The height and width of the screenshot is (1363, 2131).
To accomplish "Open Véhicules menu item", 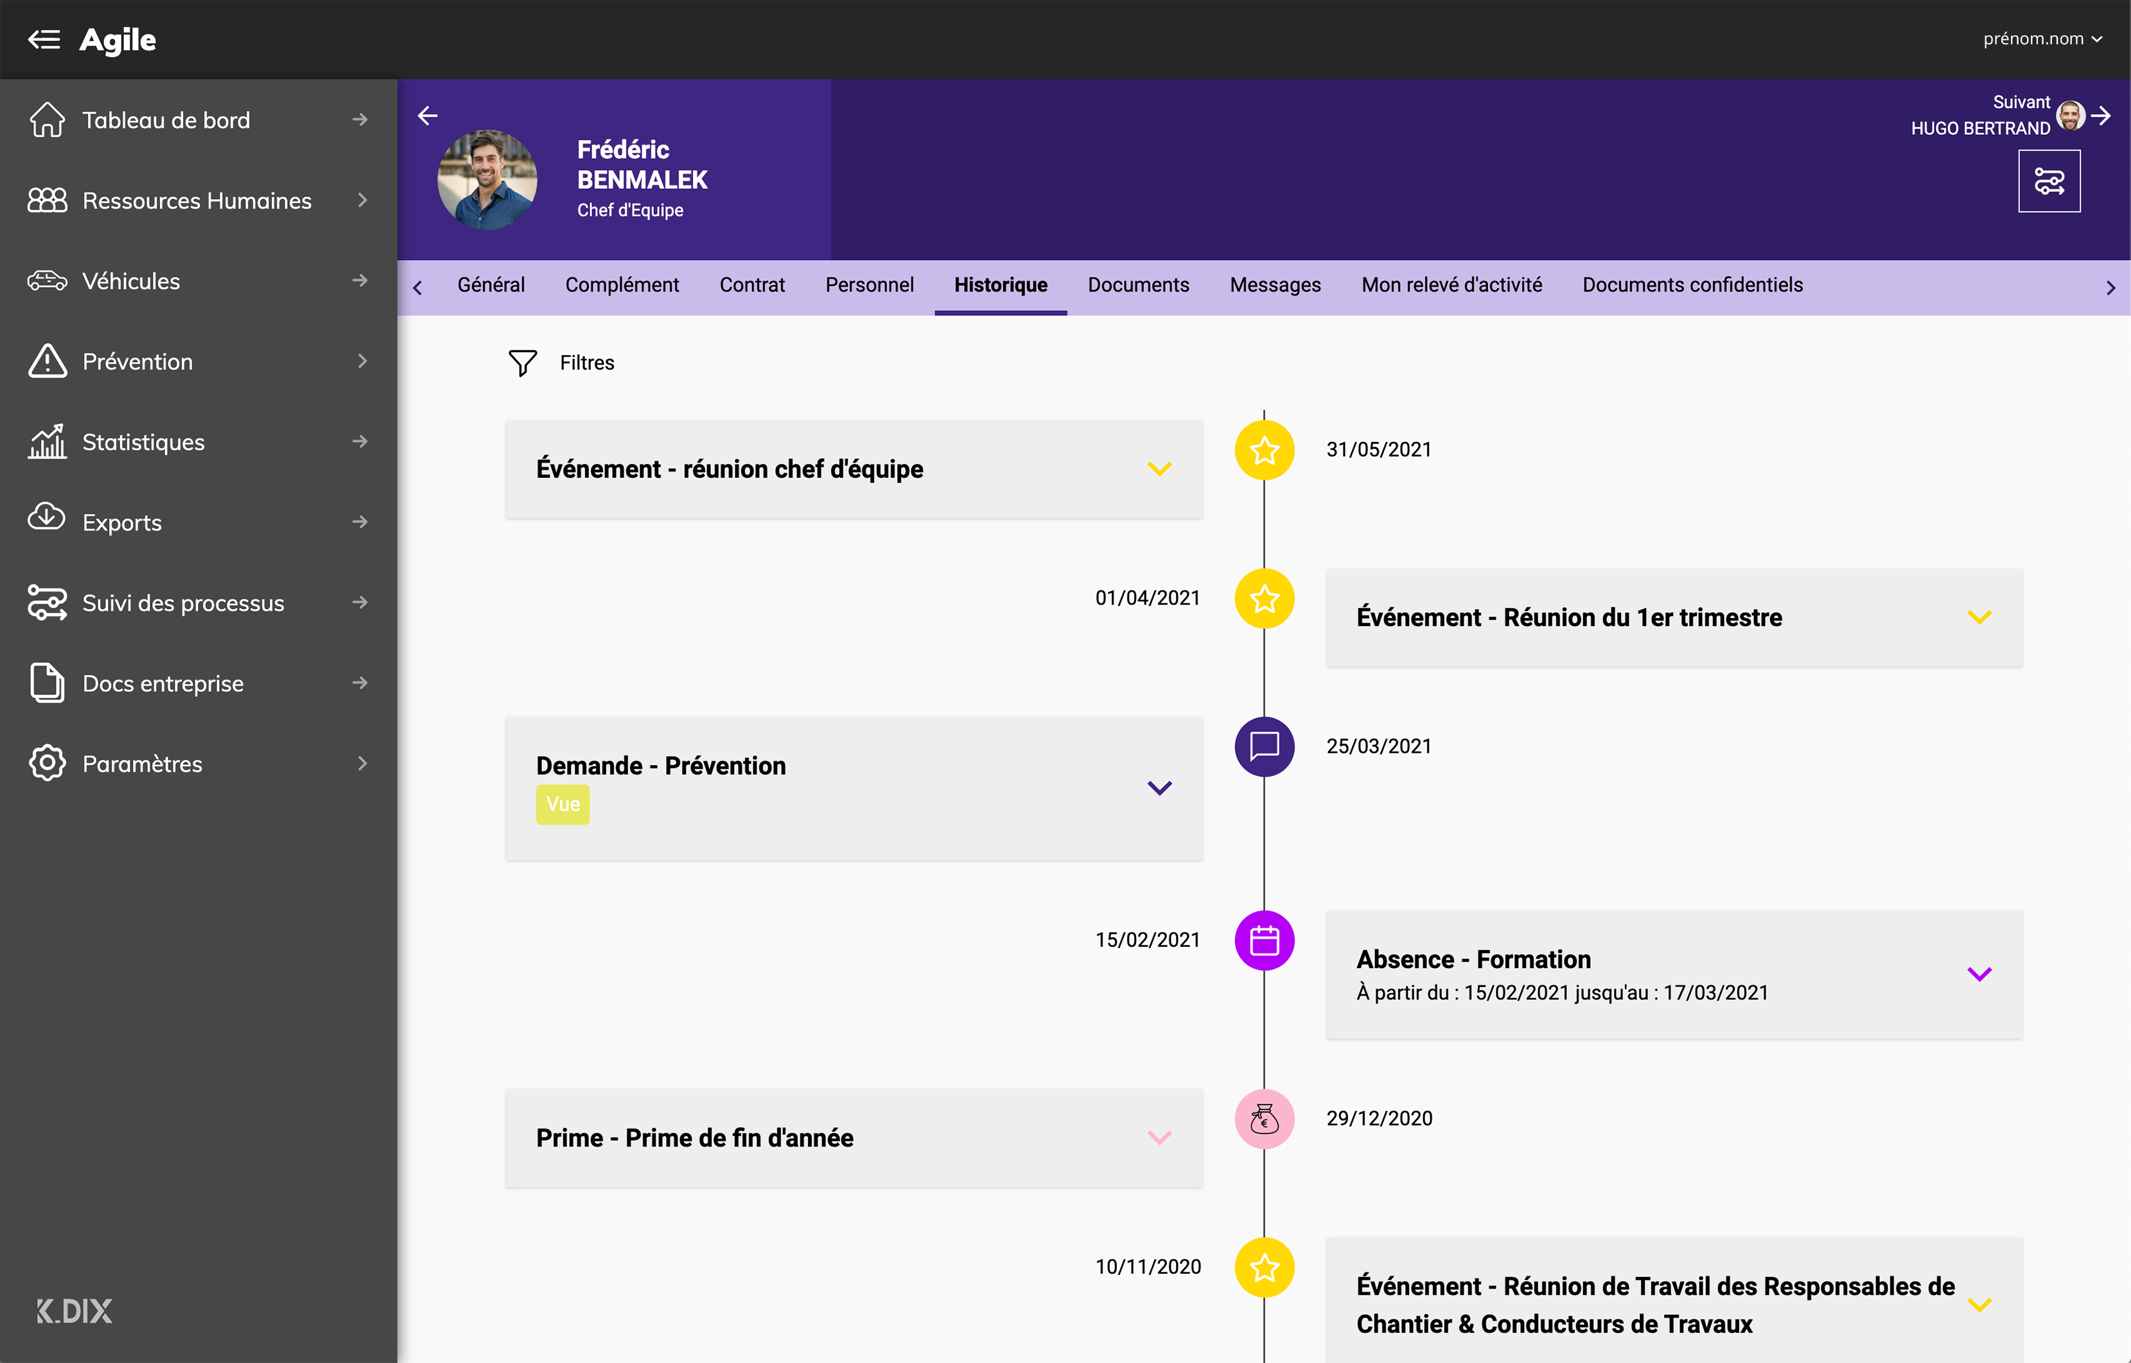I will pos(198,281).
